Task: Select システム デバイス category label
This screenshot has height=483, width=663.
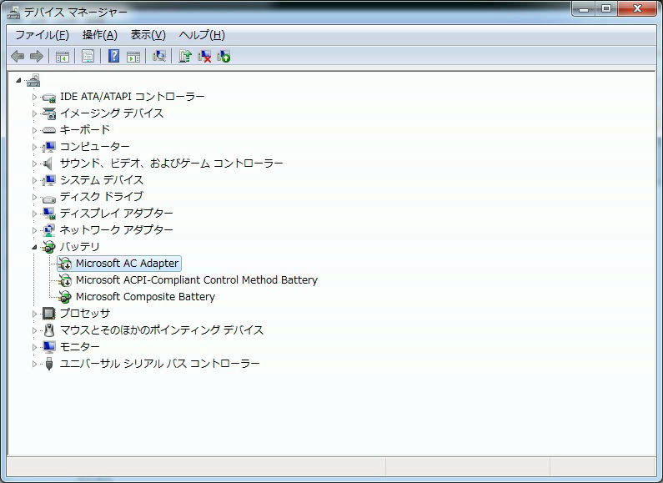Action: (x=102, y=180)
